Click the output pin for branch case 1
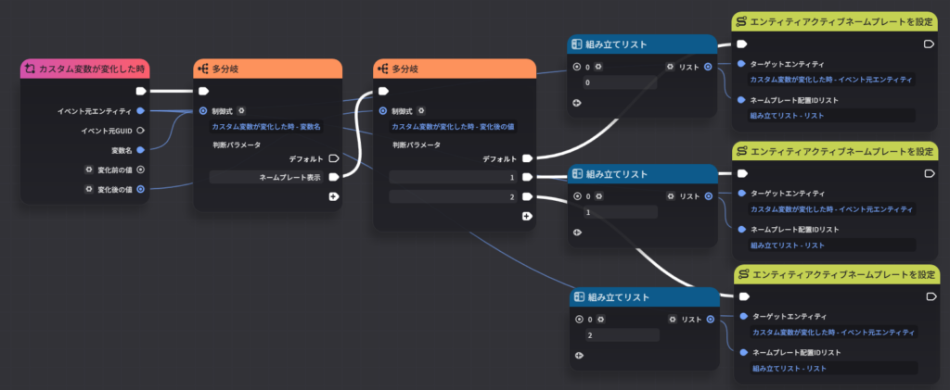Screen dimensions: 950x390 coord(527,177)
